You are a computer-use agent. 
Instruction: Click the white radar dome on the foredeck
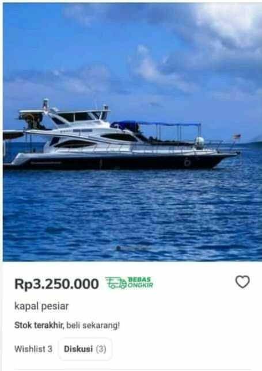tap(199, 143)
